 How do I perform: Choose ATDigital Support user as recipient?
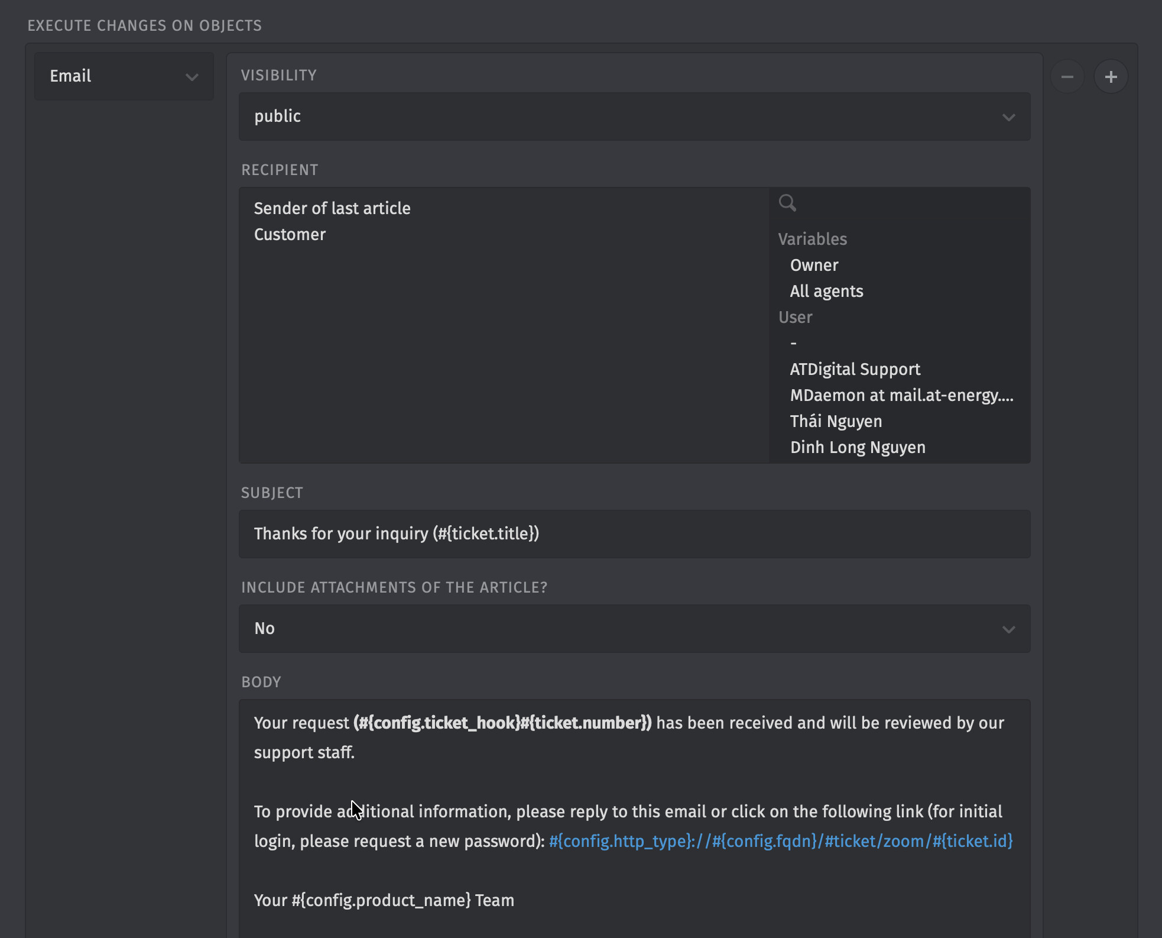pyautogui.click(x=855, y=369)
